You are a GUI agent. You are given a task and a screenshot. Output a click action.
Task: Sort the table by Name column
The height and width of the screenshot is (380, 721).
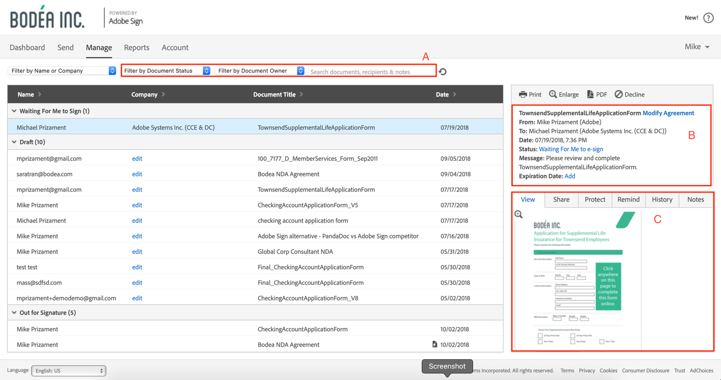(x=29, y=94)
